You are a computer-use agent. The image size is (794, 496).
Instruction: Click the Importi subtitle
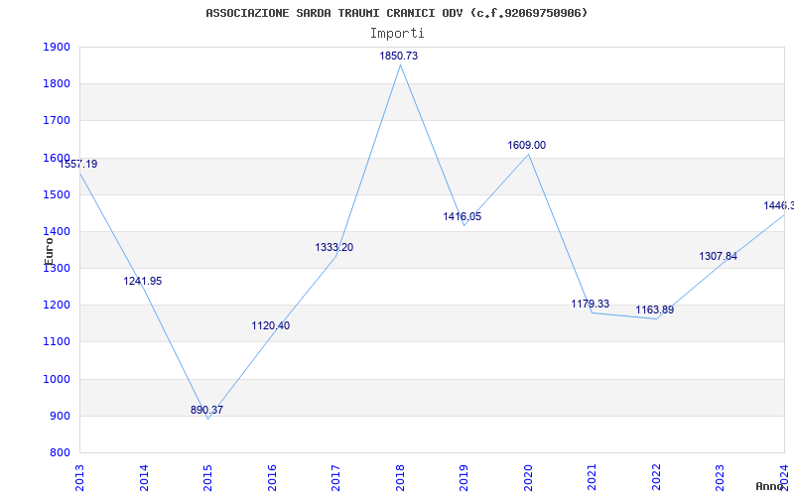397,34
